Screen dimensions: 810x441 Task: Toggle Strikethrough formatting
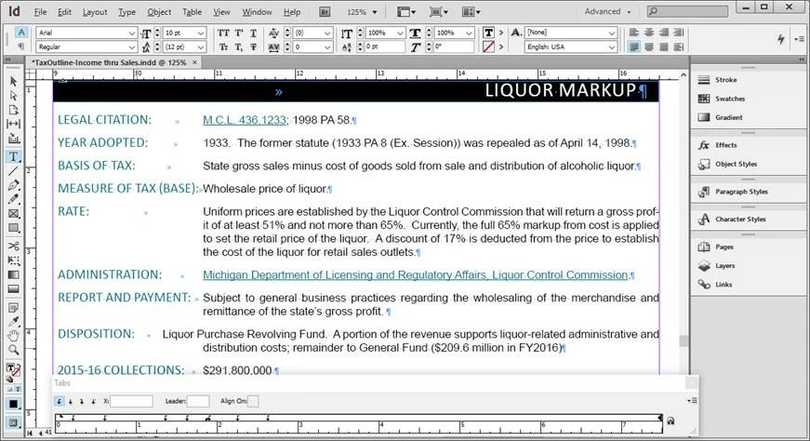tap(253, 47)
